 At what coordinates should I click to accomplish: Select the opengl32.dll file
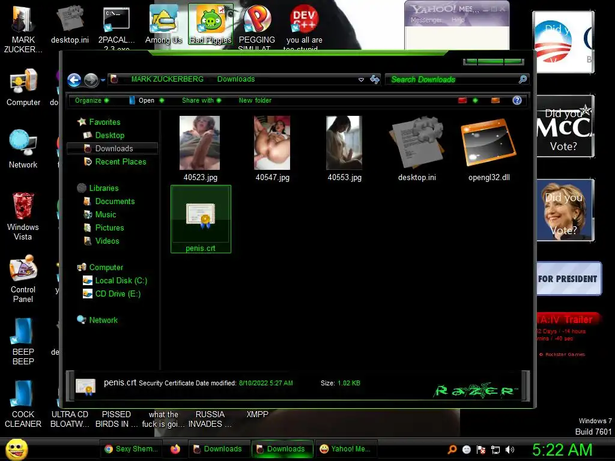(489, 149)
